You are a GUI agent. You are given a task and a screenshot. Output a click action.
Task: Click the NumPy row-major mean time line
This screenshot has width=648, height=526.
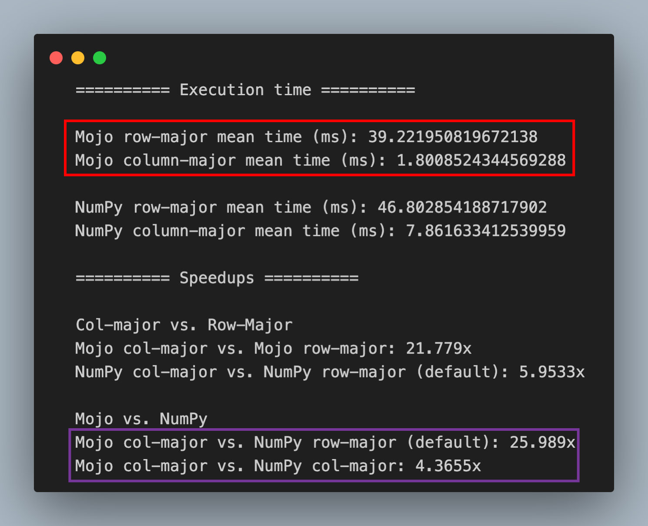pos(311,207)
